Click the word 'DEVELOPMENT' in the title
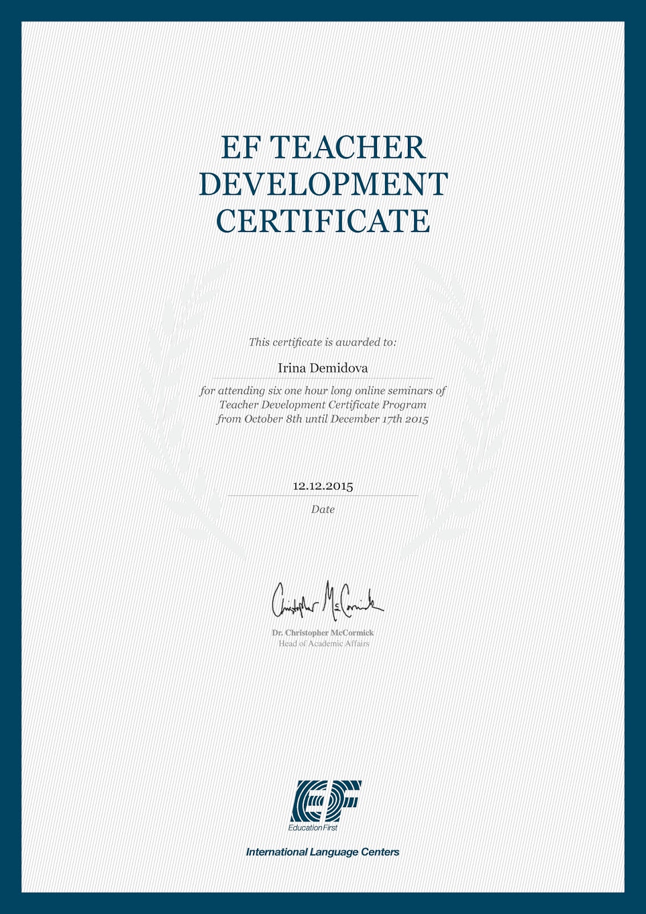The image size is (646, 914). click(x=323, y=185)
